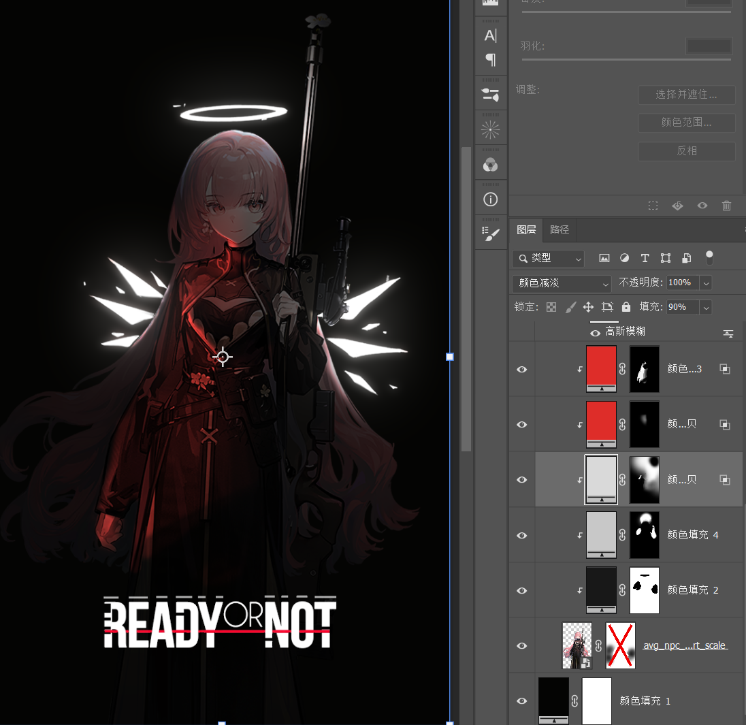Toggle visibility of 高斯模糊 smart filter
Viewport: 746px width, 725px height.
click(596, 332)
